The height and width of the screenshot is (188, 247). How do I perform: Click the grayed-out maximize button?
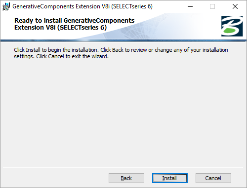click(212, 6)
